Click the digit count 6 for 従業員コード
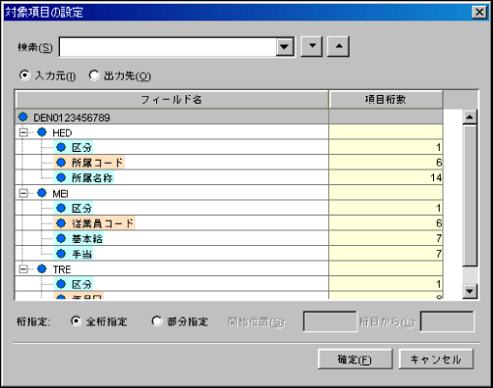 (x=386, y=223)
